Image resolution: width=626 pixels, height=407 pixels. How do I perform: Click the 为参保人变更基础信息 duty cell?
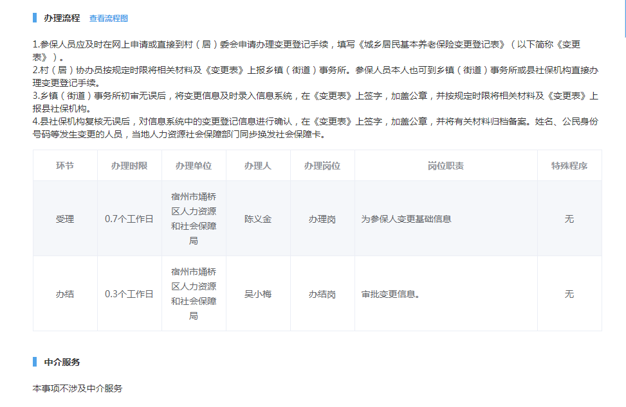pos(406,219)
